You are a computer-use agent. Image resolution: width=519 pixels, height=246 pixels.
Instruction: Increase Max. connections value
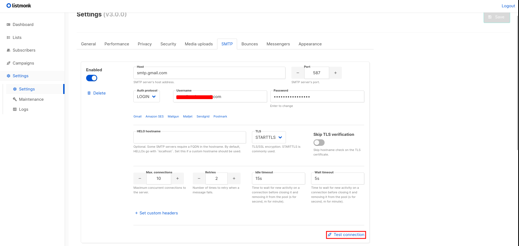coord(177,178)
